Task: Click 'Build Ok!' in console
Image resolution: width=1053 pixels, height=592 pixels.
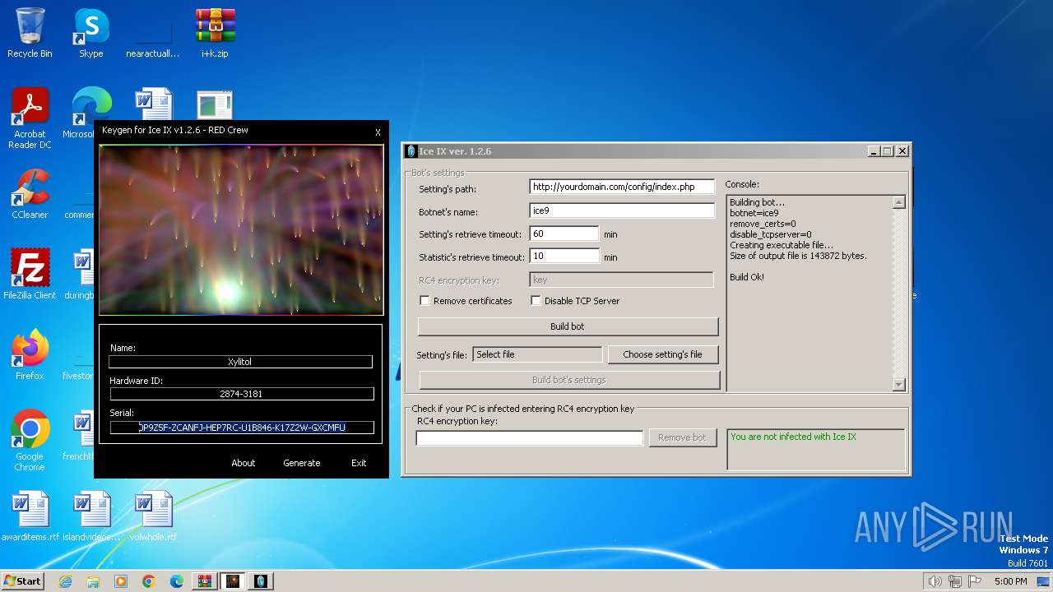Action: (747, 277)
